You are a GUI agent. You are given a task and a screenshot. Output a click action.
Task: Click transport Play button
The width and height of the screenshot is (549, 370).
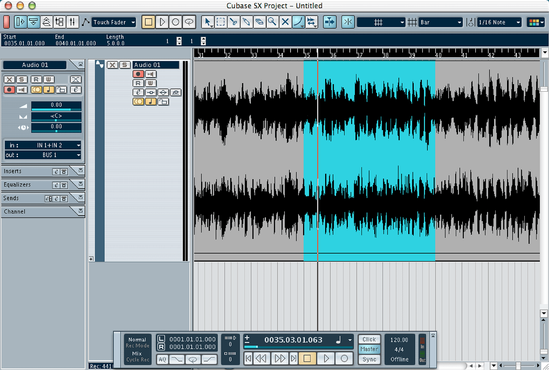326,358
